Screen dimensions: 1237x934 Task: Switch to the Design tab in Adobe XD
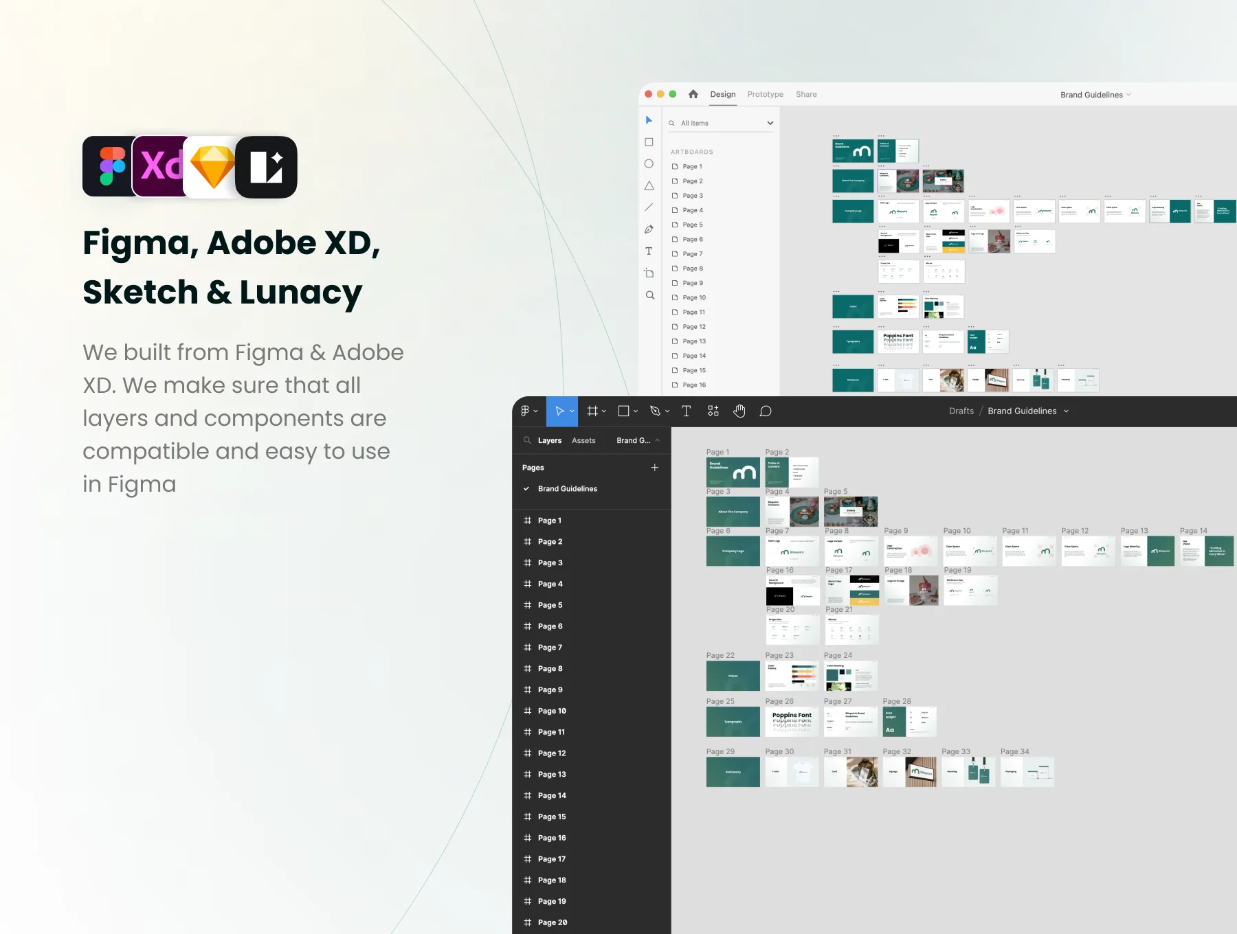point(723,94)
